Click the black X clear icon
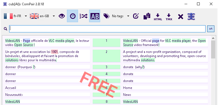Viewport: 218px width, 105px height. click(180, 17)
